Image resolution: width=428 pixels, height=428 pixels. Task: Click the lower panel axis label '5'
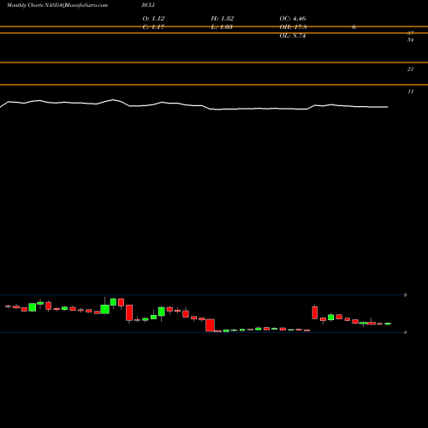click(405, 295)
